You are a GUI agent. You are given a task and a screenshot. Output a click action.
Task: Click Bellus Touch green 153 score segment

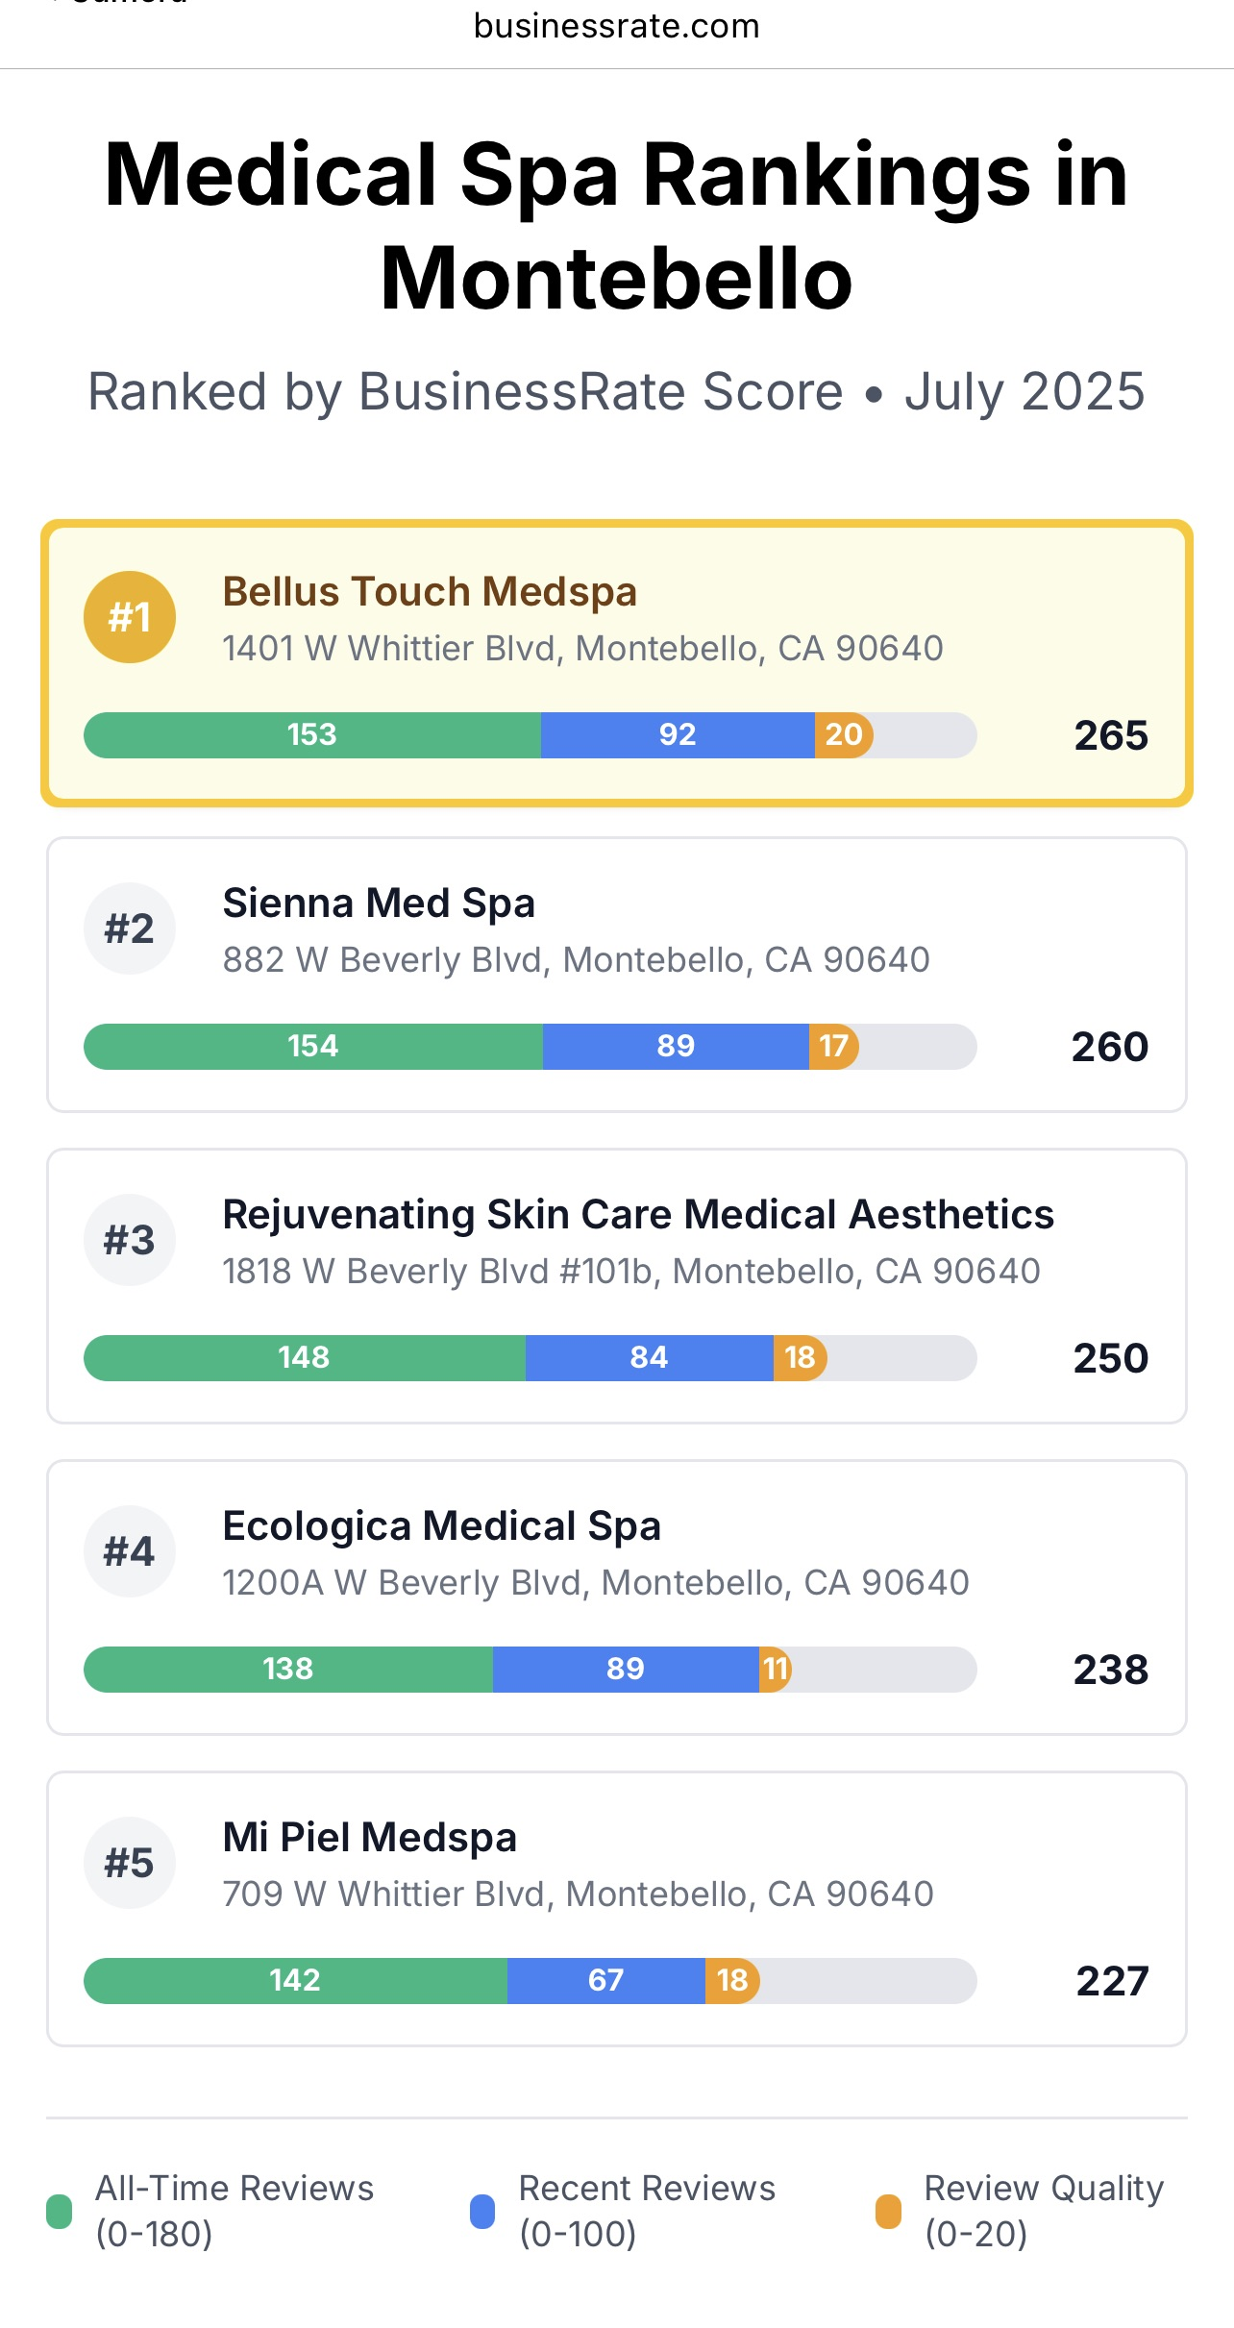(312, 735)
